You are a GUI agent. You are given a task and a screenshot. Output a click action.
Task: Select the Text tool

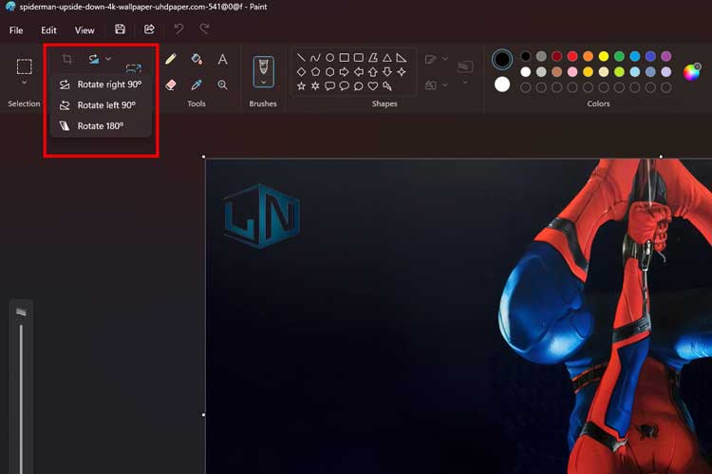222,59
